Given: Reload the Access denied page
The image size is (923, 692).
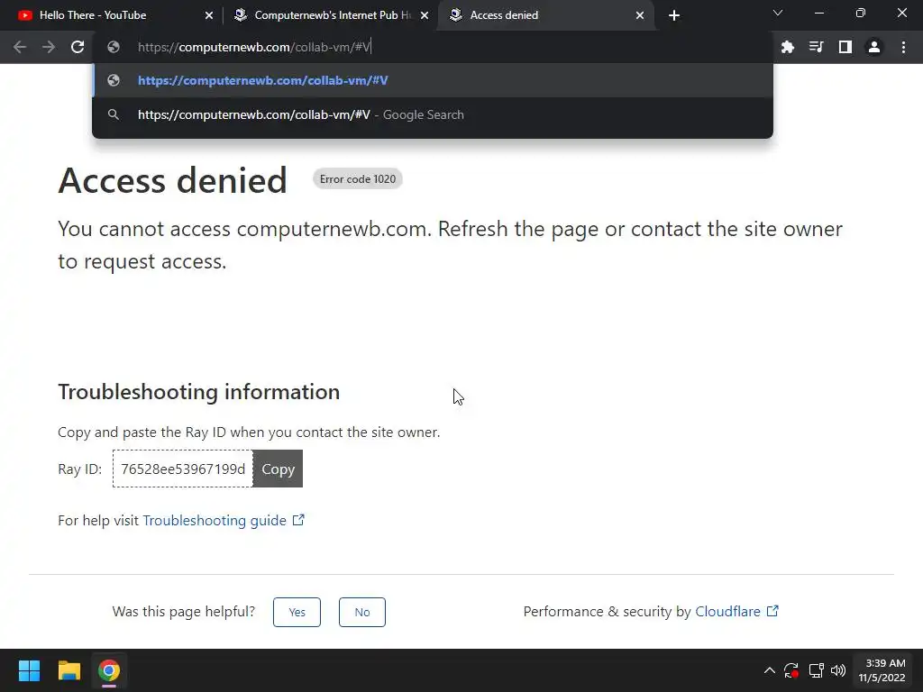Looking at the screenshot, I should (78, 47).
